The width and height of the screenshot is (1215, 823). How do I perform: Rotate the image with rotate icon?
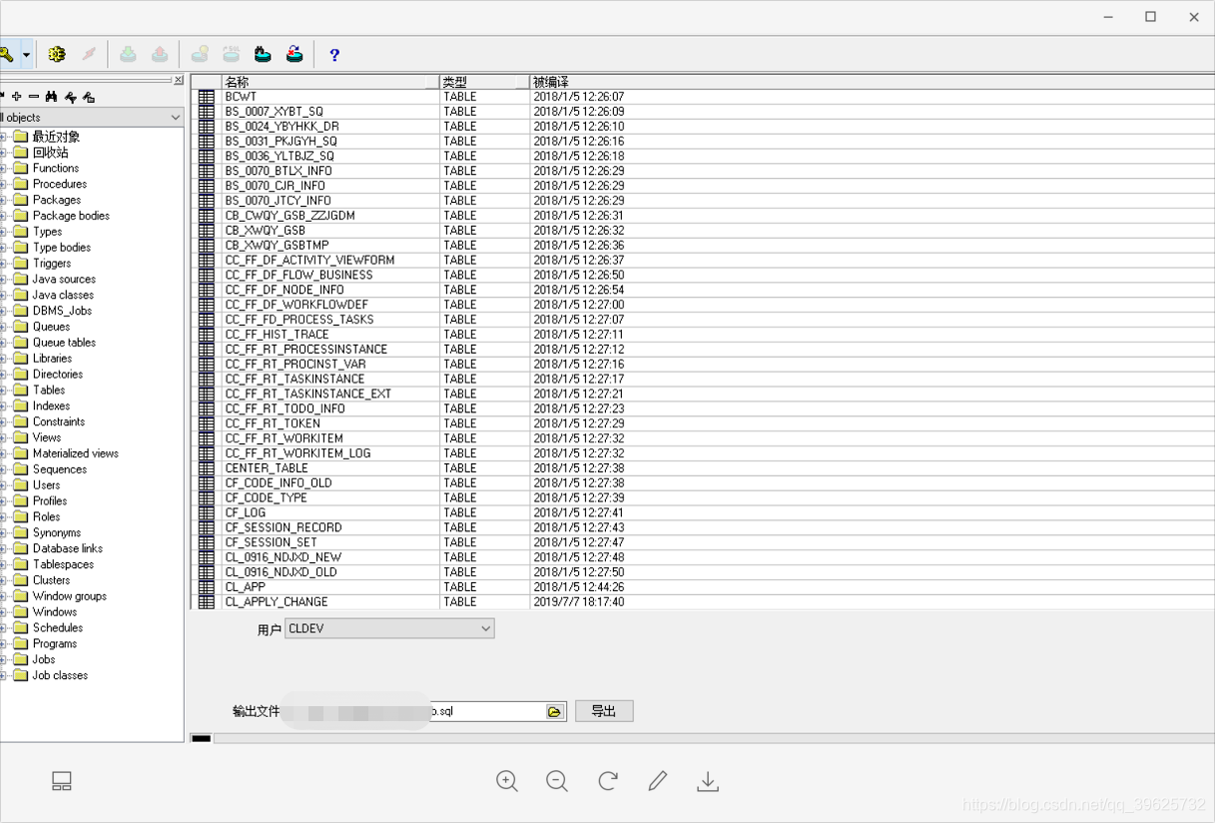coord(608,781)
